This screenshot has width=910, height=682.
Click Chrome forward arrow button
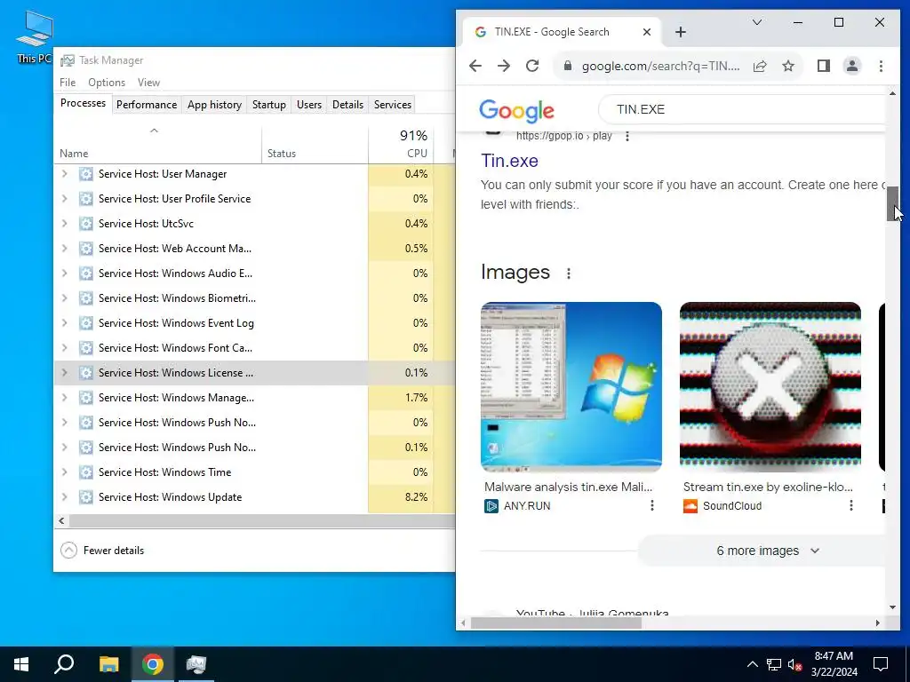point(504,66)
